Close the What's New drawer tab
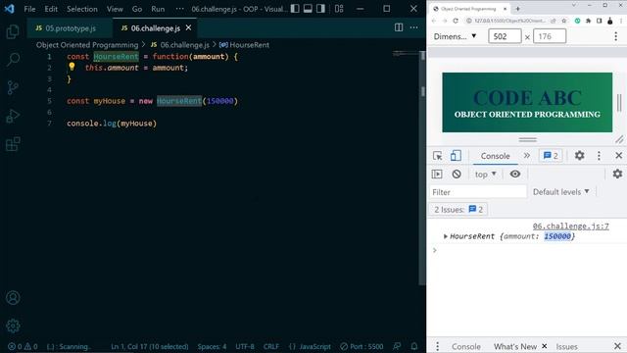This screenshot has height=353, width=627. [545, 346]
